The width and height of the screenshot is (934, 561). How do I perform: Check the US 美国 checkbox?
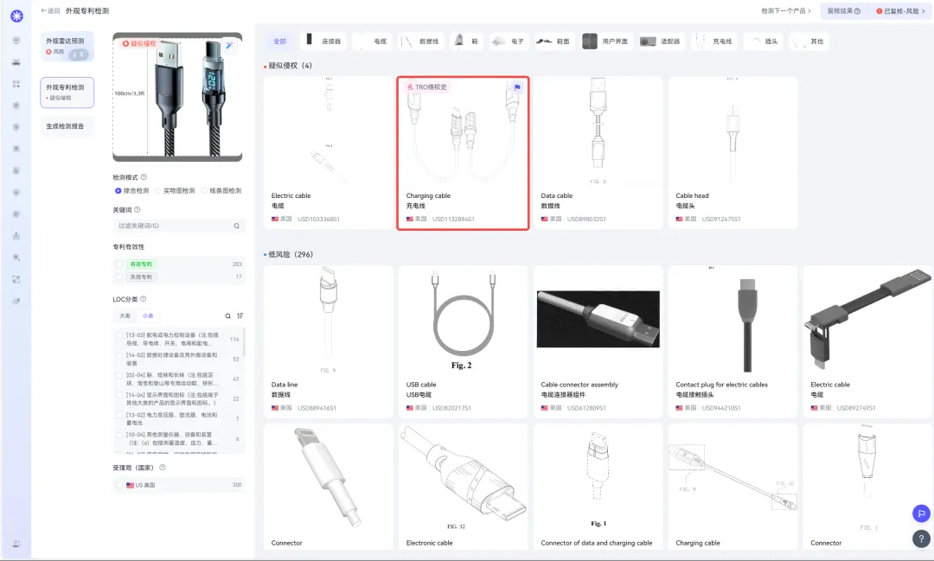119,485
